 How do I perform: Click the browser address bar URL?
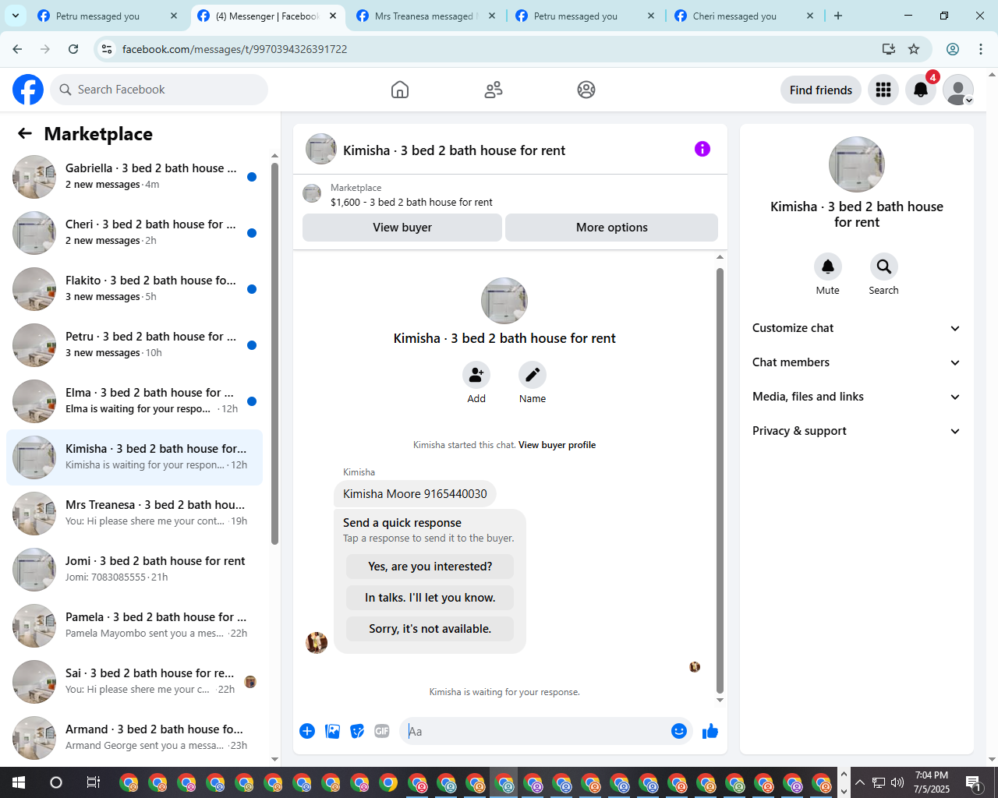tap(235, 49)
